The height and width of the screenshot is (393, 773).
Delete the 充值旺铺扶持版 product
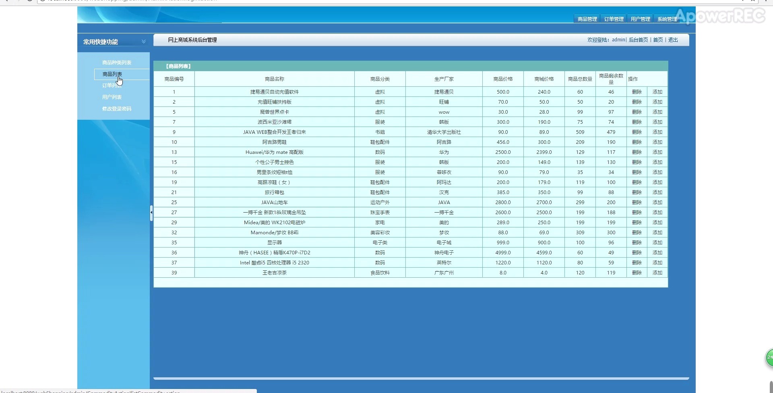click(x=637, y=102)
